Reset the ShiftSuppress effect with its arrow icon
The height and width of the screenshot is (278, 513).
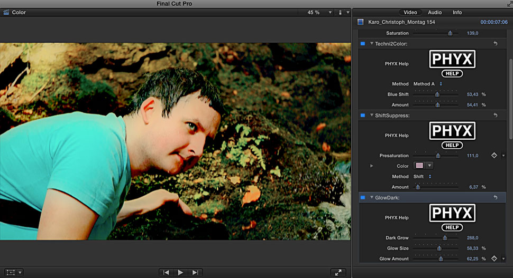[x=496, y=115]
